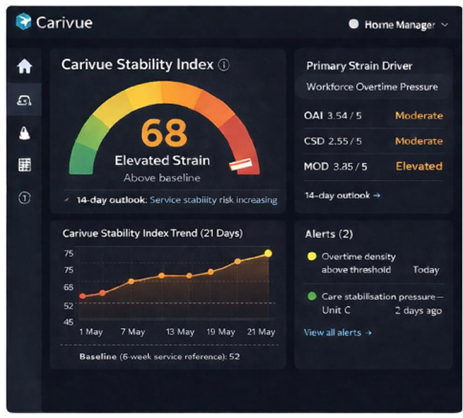The height and width of the screenshot is (418, 463).
Task: Expand the Home Manager dropdown chevron
Action: (445, 25)
